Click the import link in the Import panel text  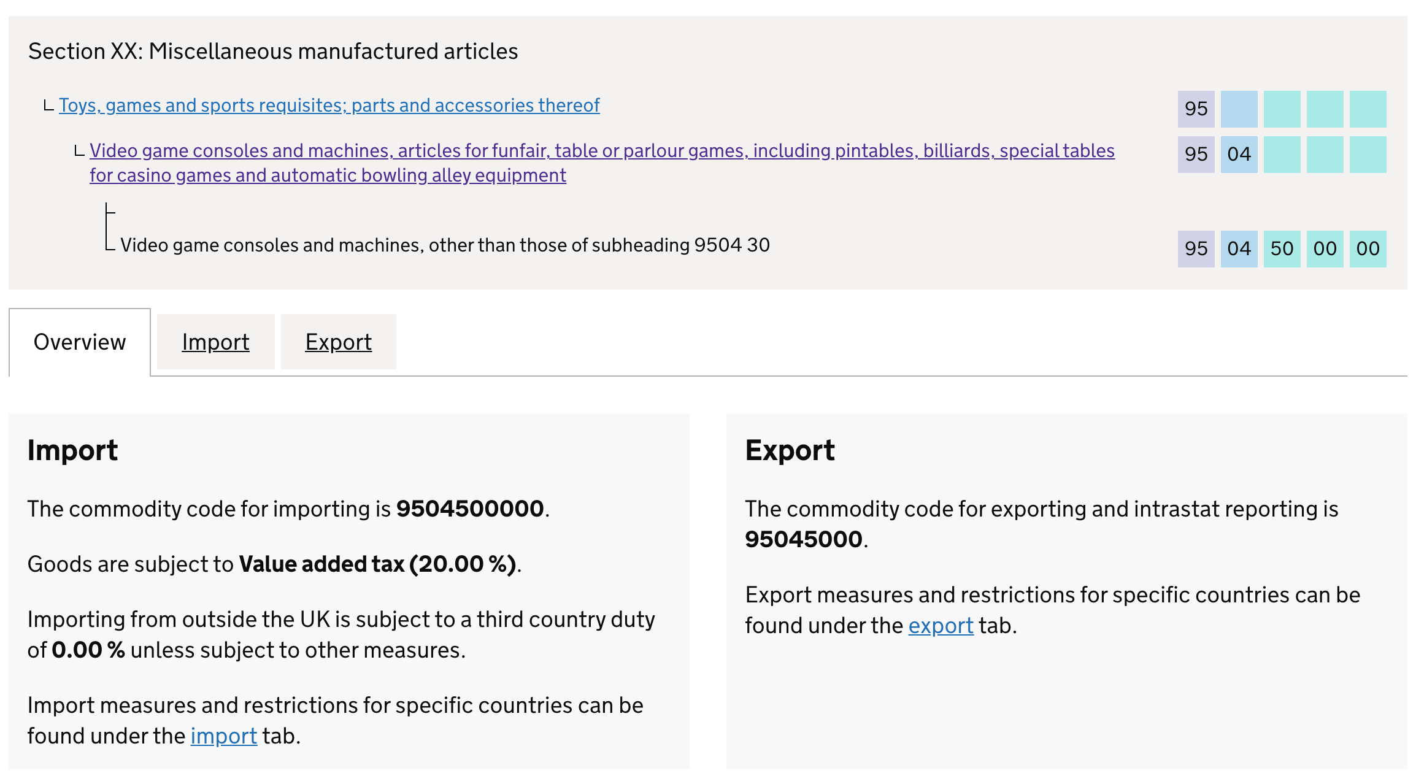point(224,736)
